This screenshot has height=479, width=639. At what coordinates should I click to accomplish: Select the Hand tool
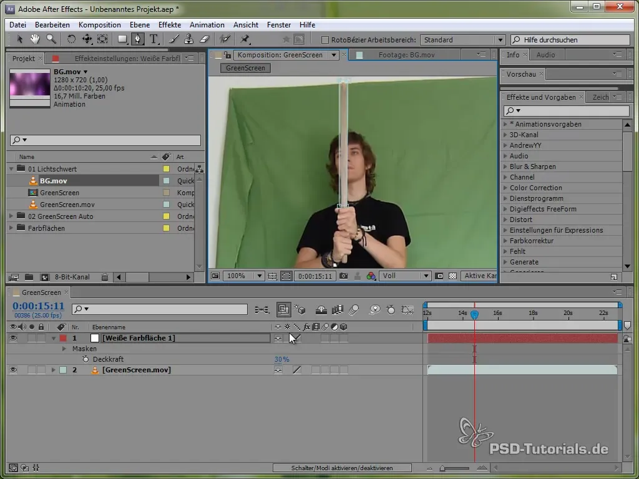pyautogui.click(x=35, y=39)
